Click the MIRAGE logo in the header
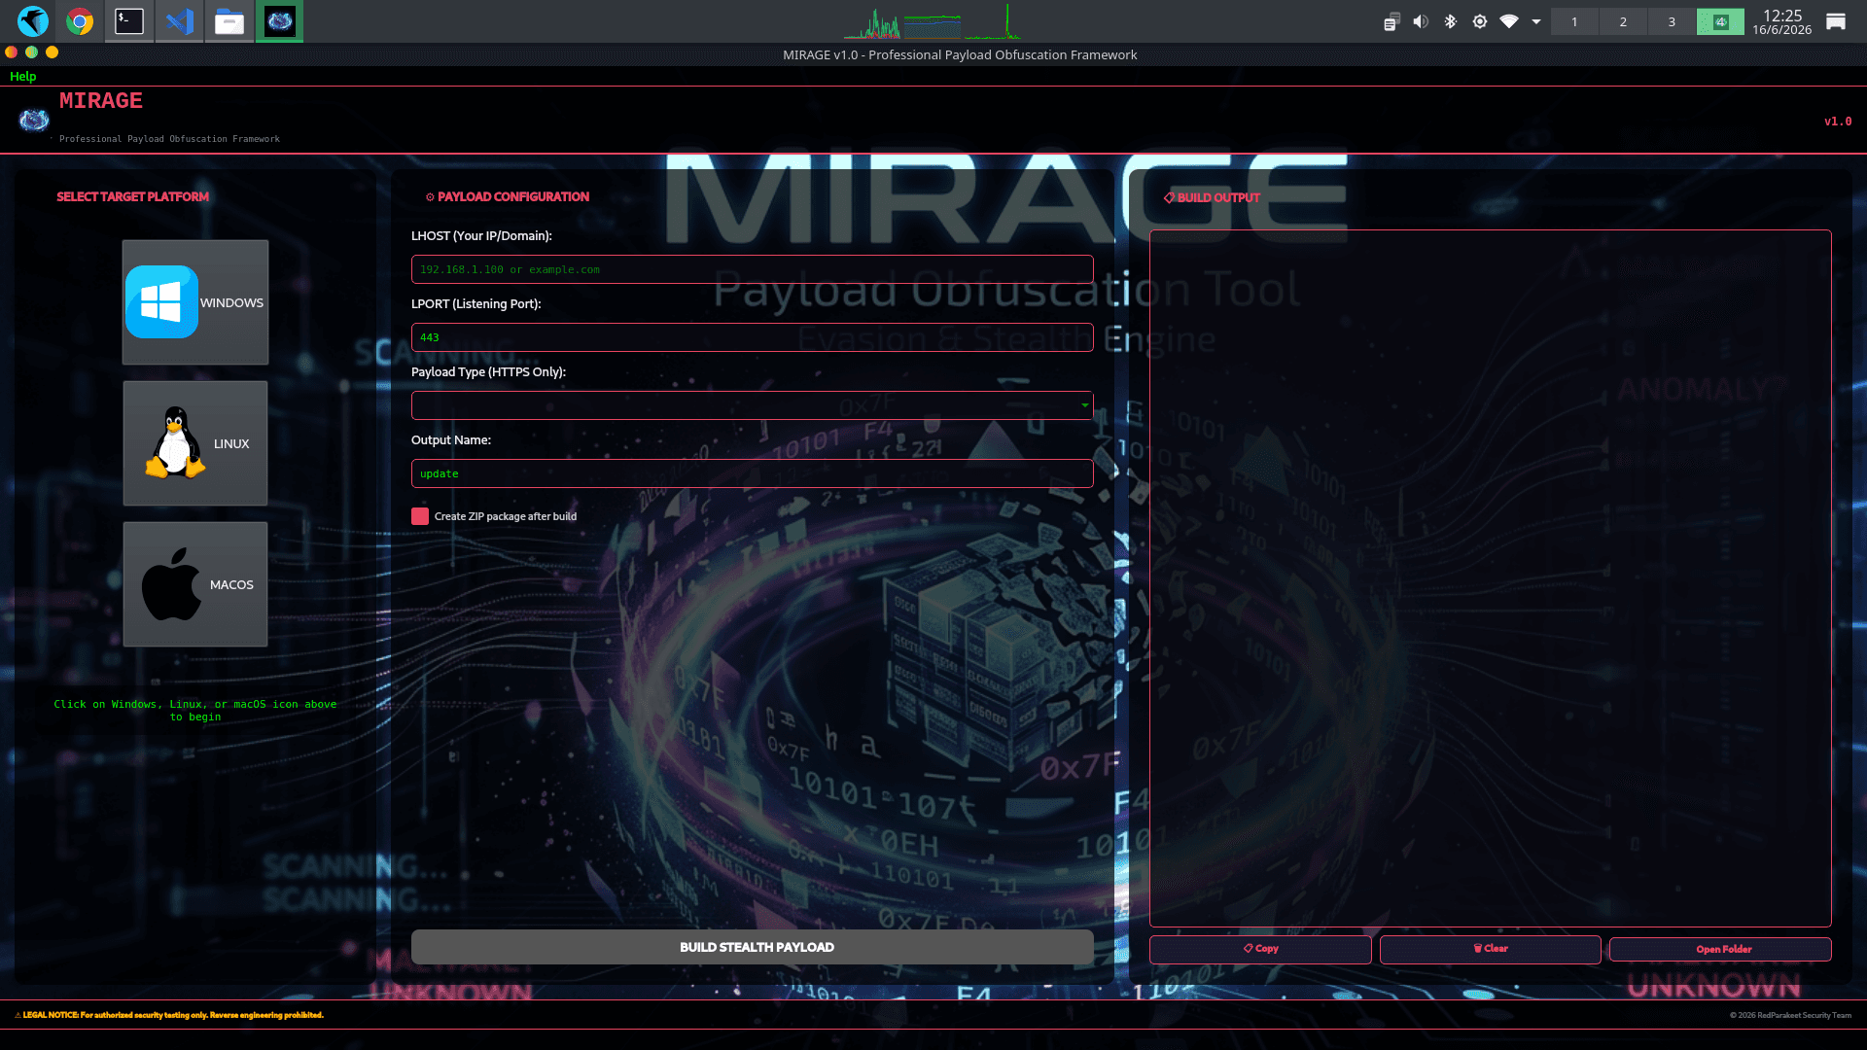This screenshot has width=1867, height=1050. click(x=34, y=120)
